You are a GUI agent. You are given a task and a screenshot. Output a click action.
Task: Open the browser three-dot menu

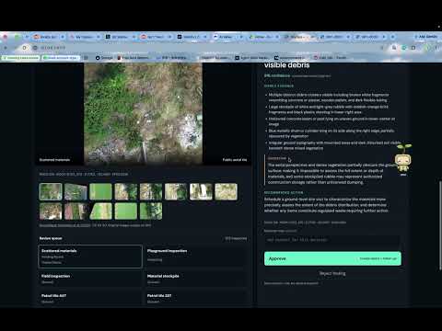point(436,48)
